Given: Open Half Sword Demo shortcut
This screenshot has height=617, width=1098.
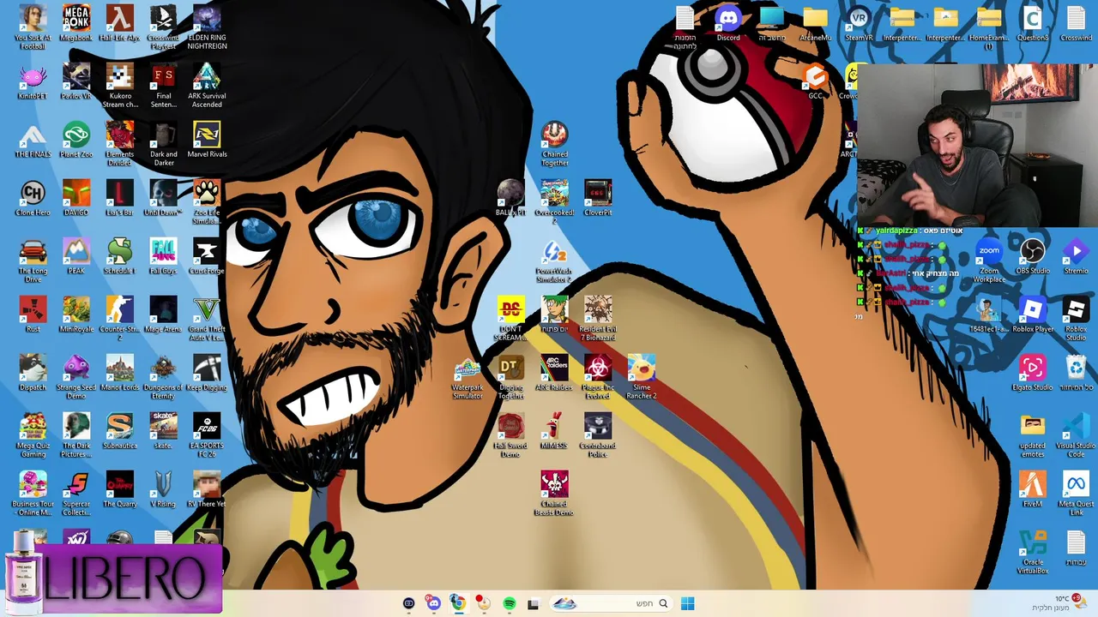Looking at the screenshot, I should (x=511, y=434).
